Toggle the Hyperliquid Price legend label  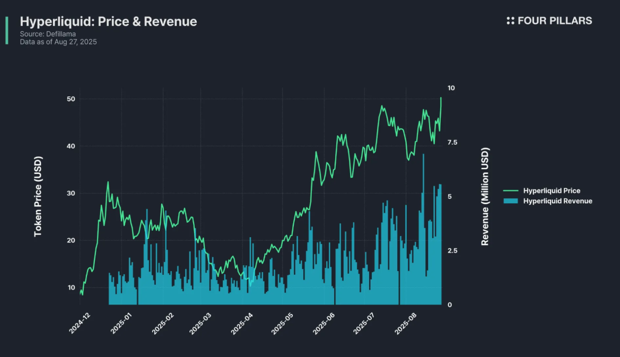pyautogui.click(x=552, y=190)
